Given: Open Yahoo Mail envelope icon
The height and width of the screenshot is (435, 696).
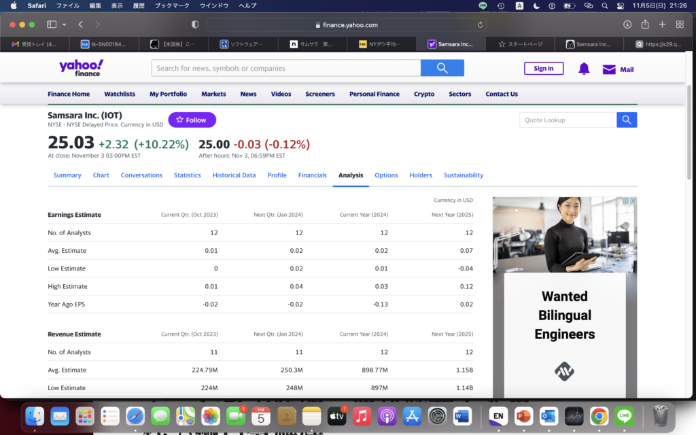Looking at the screenshot, I should [609, 69].
